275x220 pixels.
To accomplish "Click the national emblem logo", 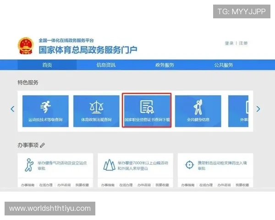I will [25, 46].
